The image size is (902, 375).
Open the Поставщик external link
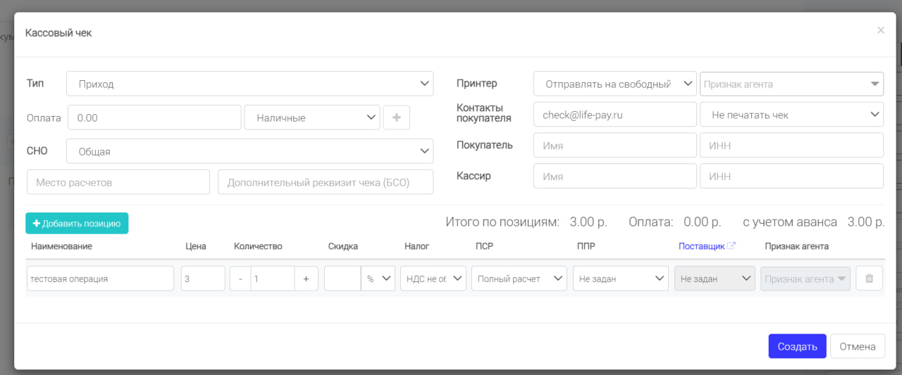(707, 246)
